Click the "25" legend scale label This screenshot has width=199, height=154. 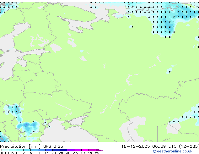[x=61, y=153]
